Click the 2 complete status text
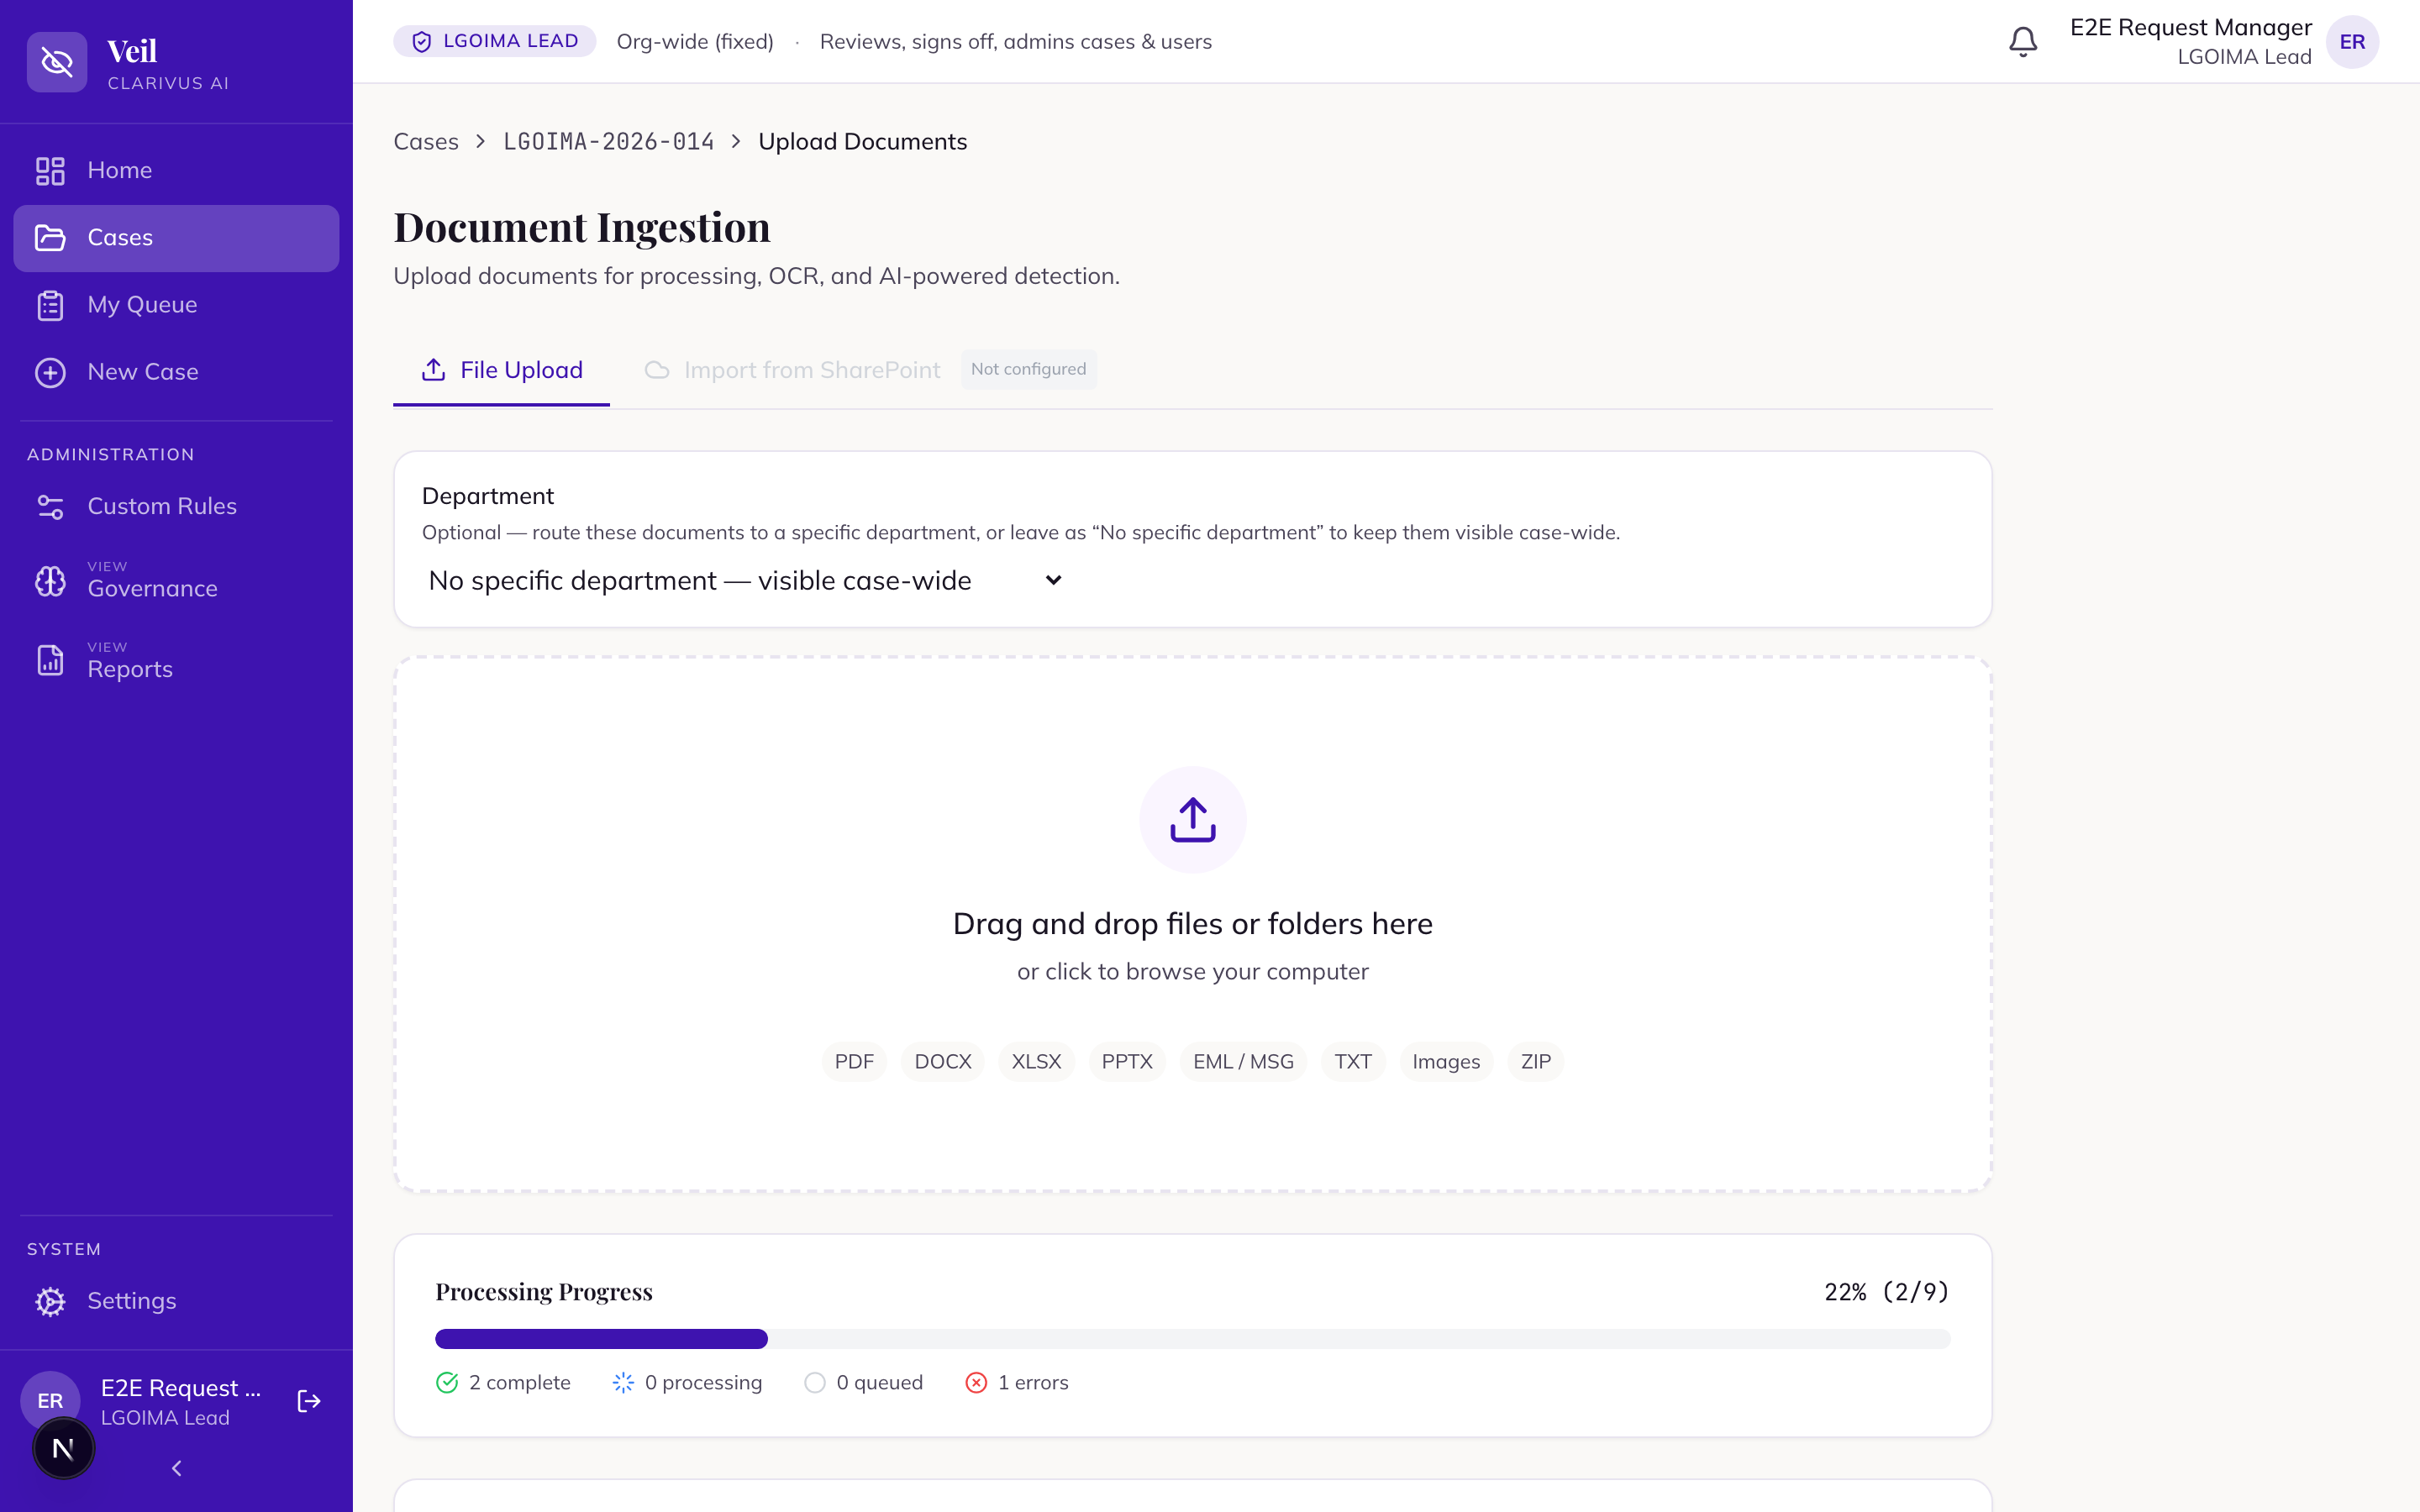Image resolution: width=2420 pixels, height=1512 pixels. pyautogui.click(x=520, y=1383)
